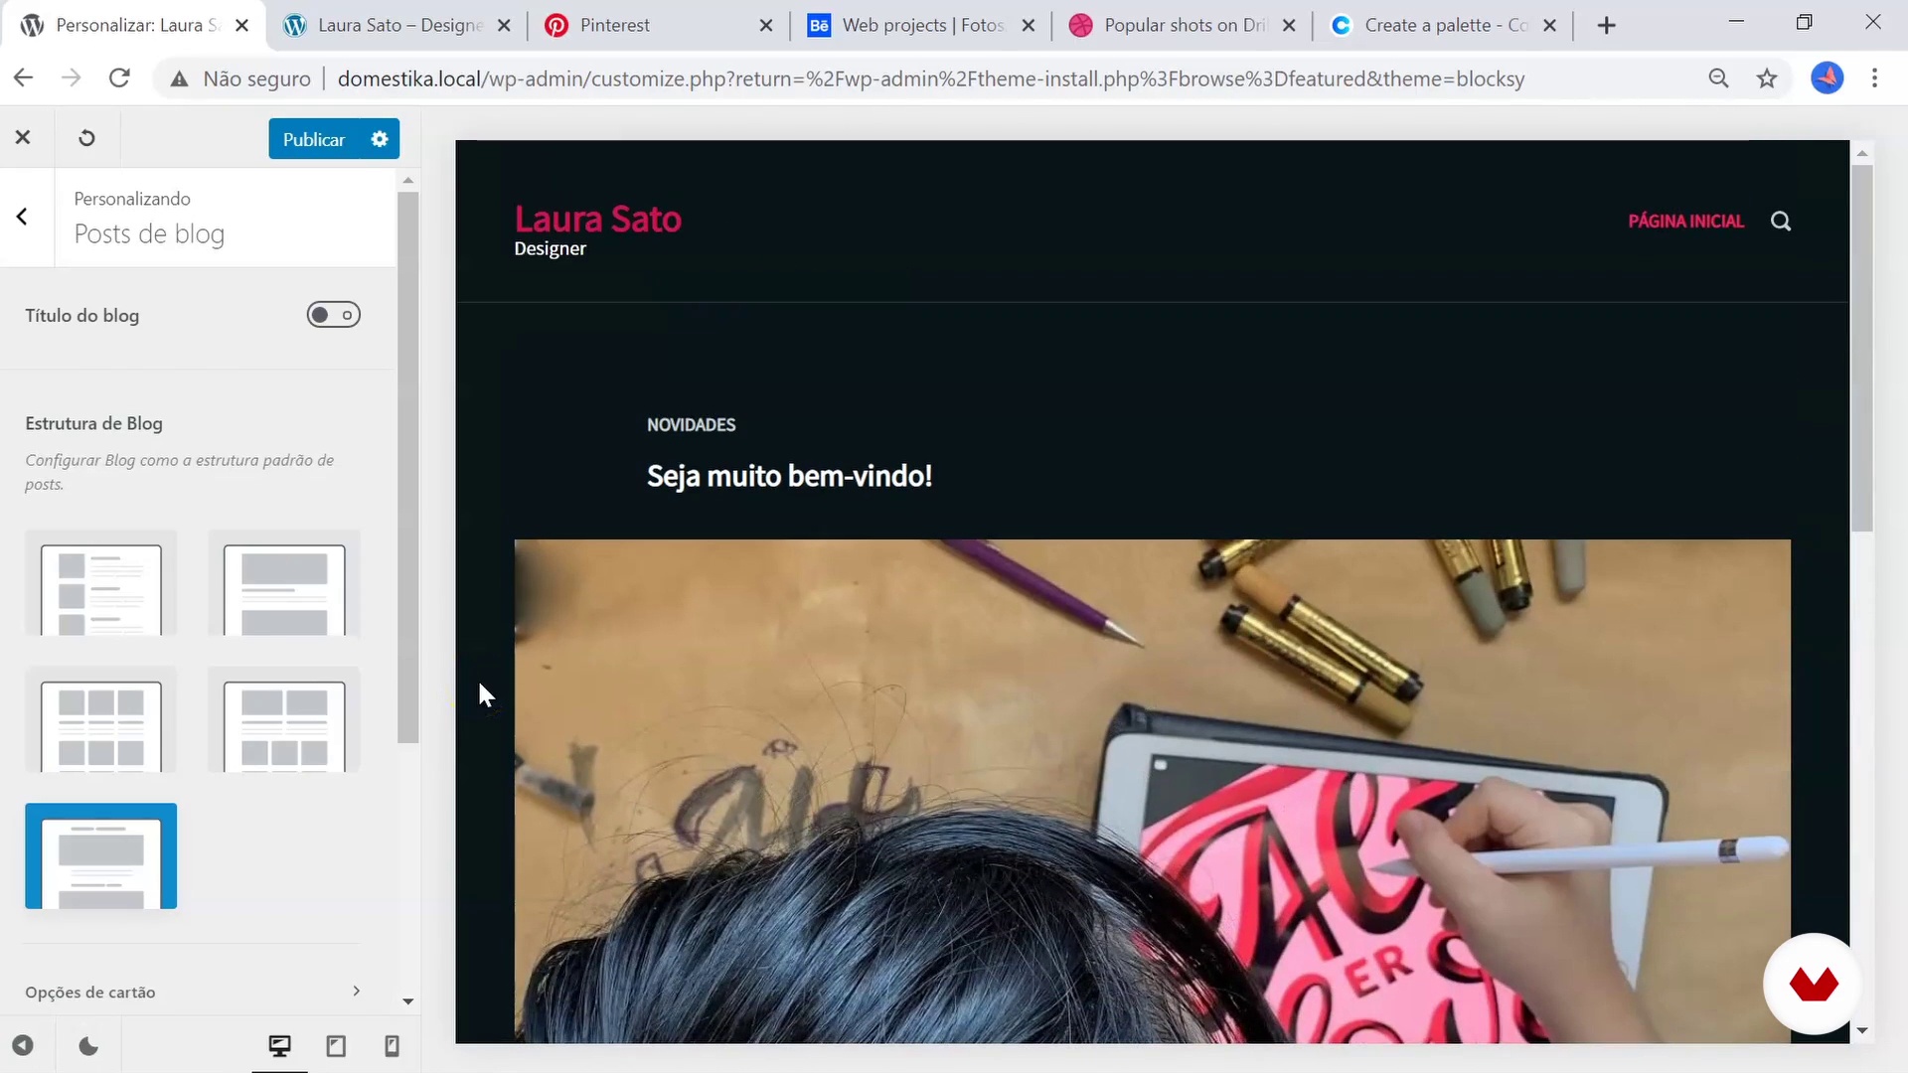Open the NOVIDADES category link
This screenshot has height=1073, width=1908.
point(692,424)
